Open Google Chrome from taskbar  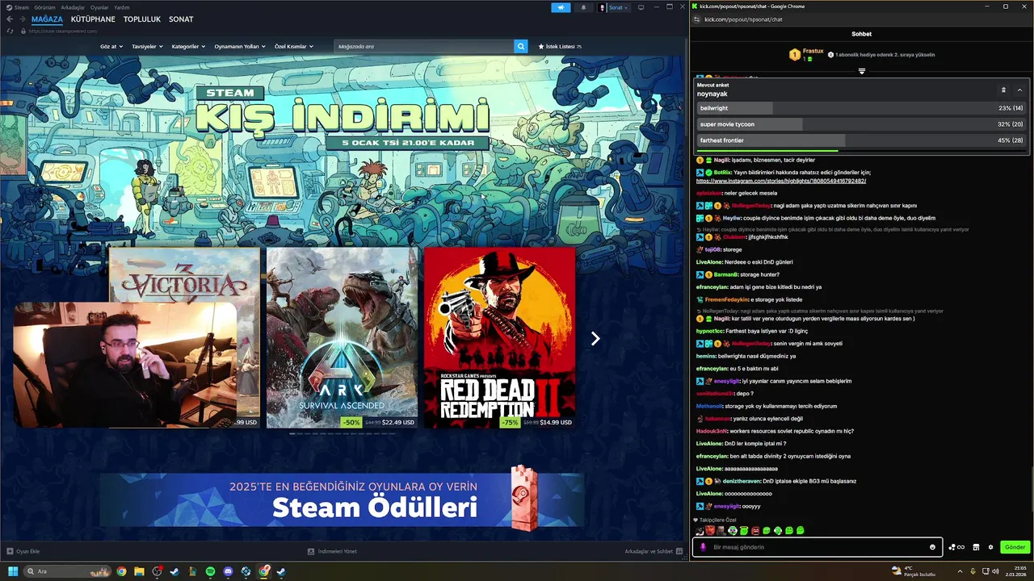pyautogui.click(x=121, y=571)
